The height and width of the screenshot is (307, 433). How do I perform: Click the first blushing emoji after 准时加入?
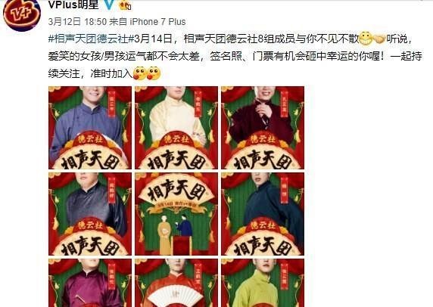[140, 73]
